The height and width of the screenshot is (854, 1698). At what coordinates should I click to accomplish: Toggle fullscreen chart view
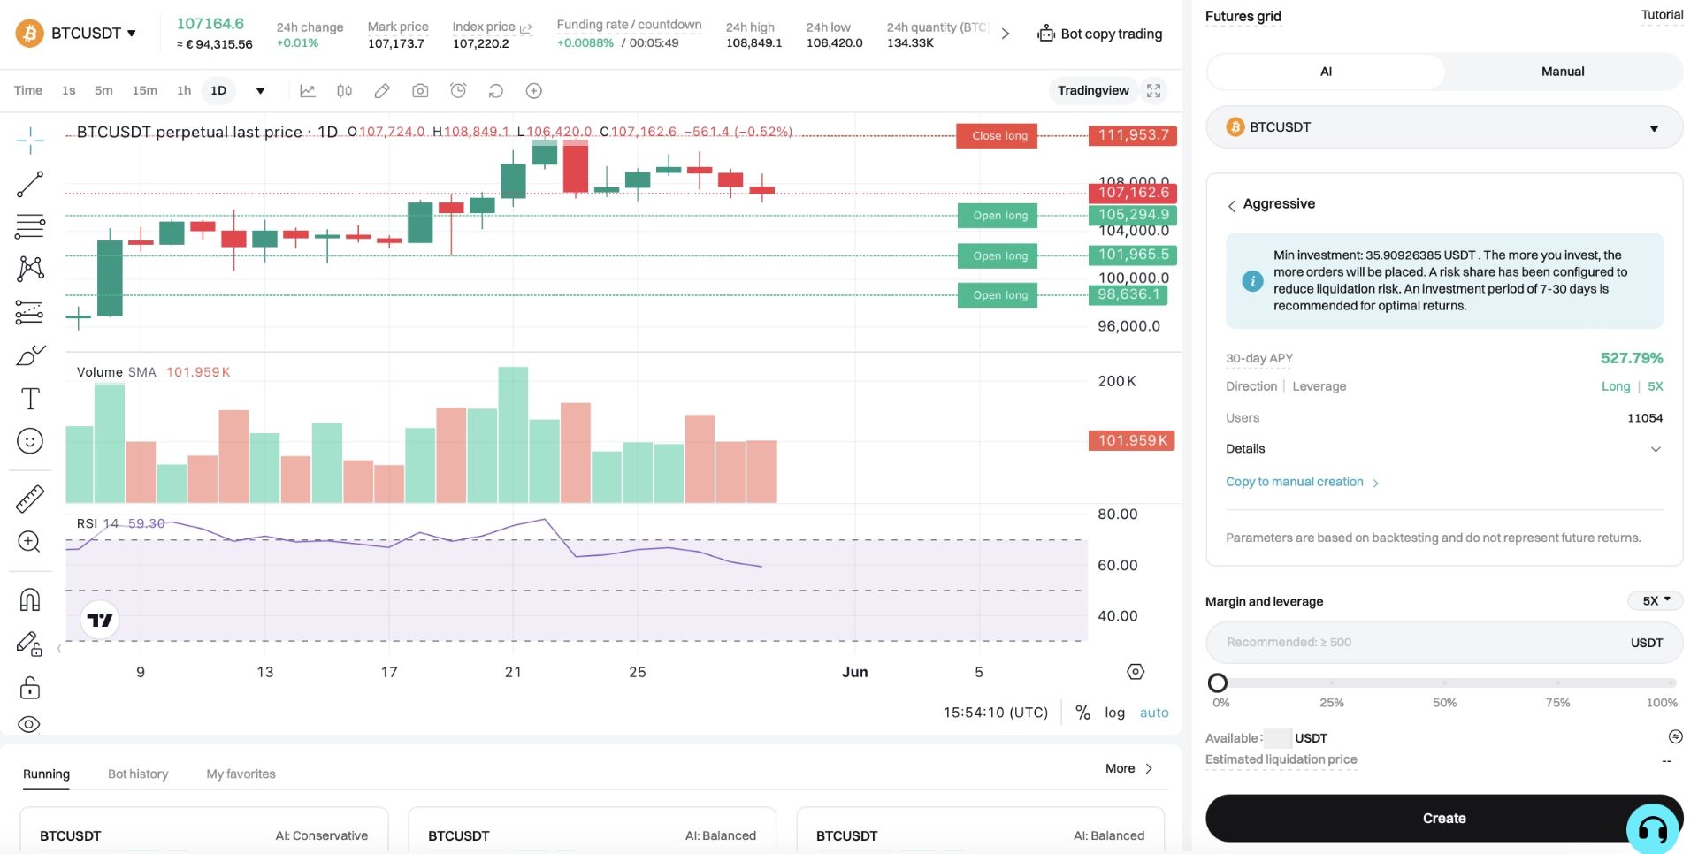[1153, 90]
